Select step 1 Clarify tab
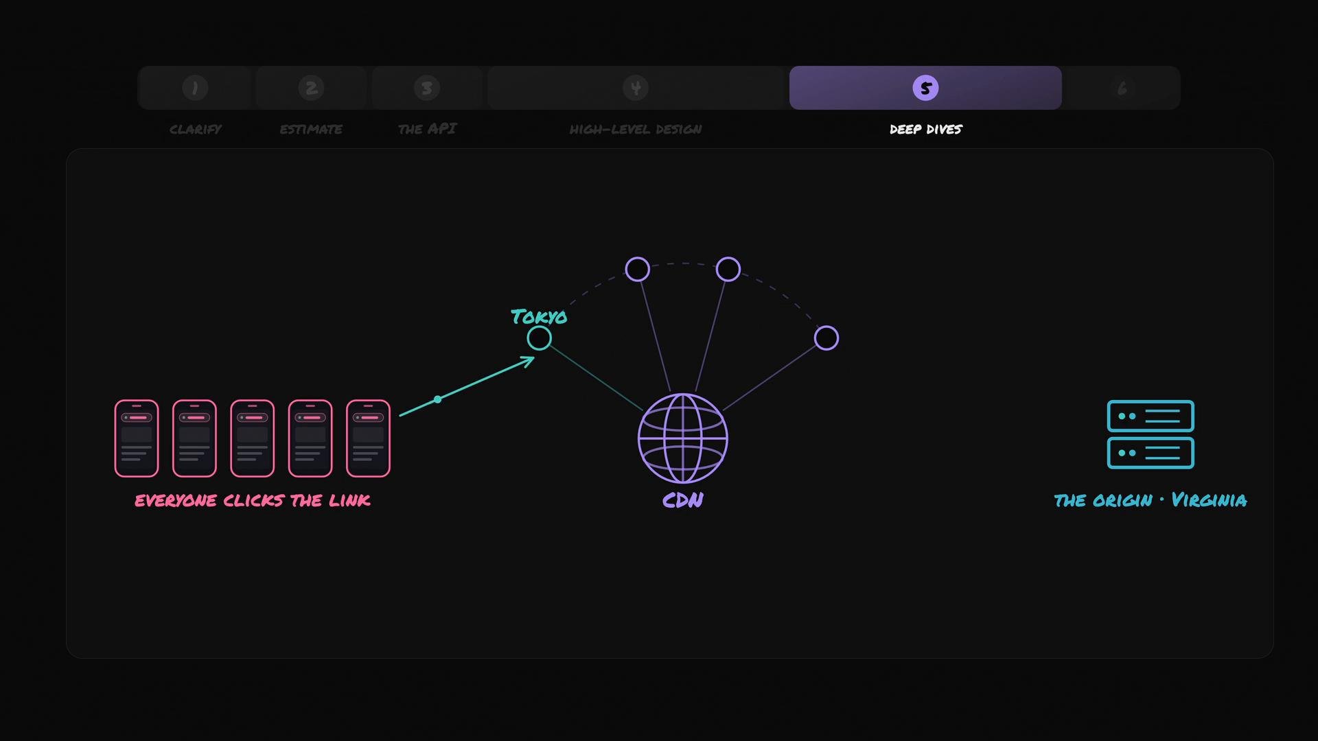This screenshot has width=1318, height=741. pyautogui.click(x=195, y=88)
